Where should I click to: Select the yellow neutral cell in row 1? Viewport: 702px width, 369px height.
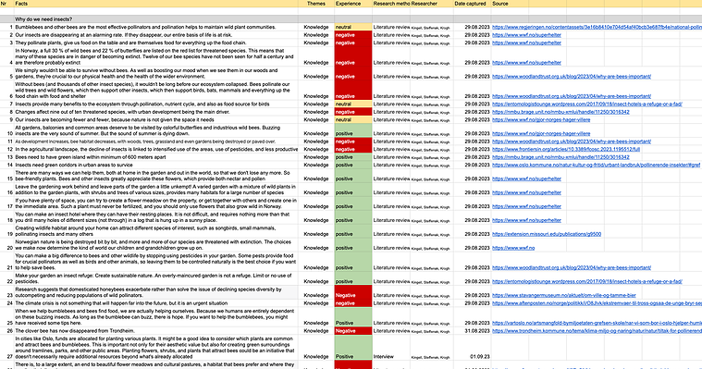click(353, 28)
